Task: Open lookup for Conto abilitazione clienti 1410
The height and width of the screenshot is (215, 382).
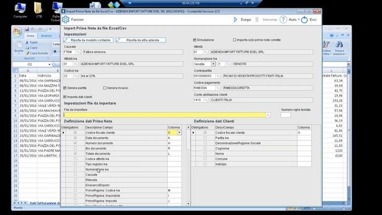Action: [x=205, y=100]
